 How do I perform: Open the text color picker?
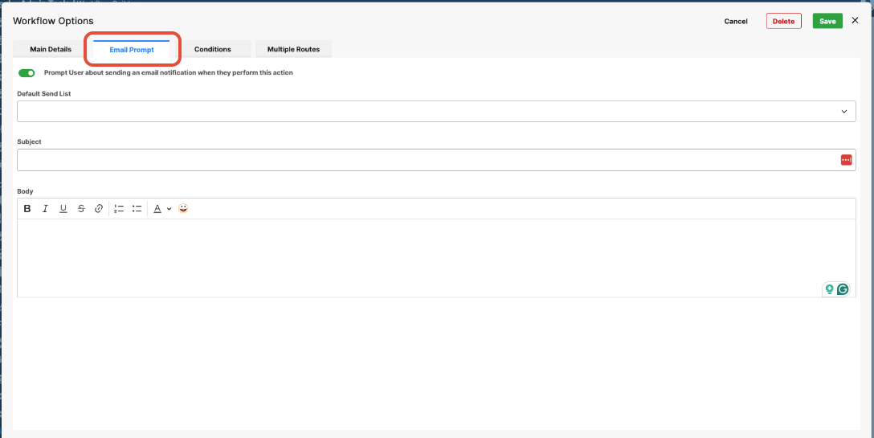coord(157,209)
